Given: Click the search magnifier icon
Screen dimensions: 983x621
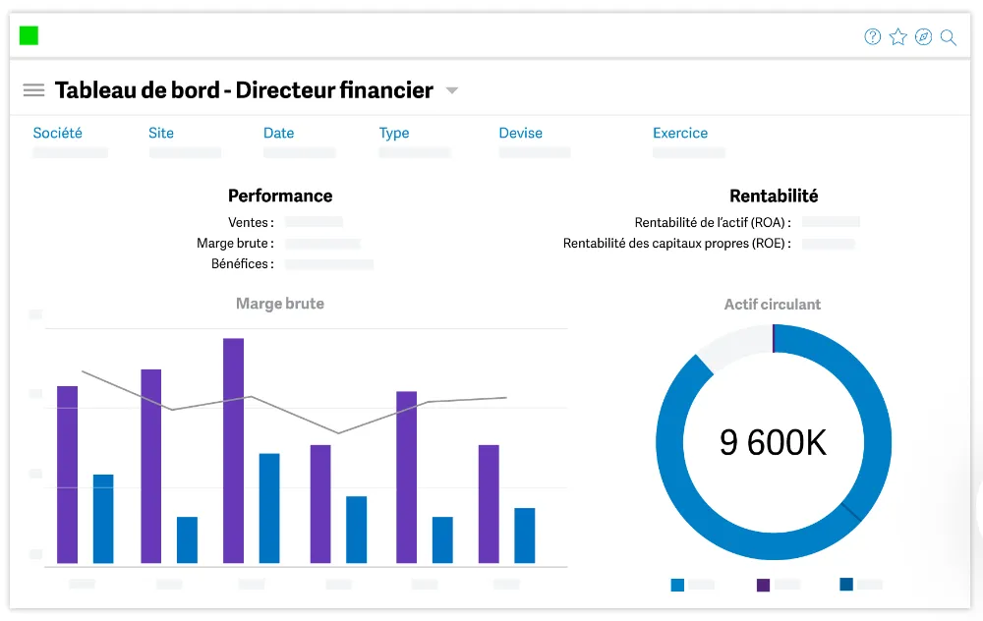Looking at the screenshot, I should 949,37.
